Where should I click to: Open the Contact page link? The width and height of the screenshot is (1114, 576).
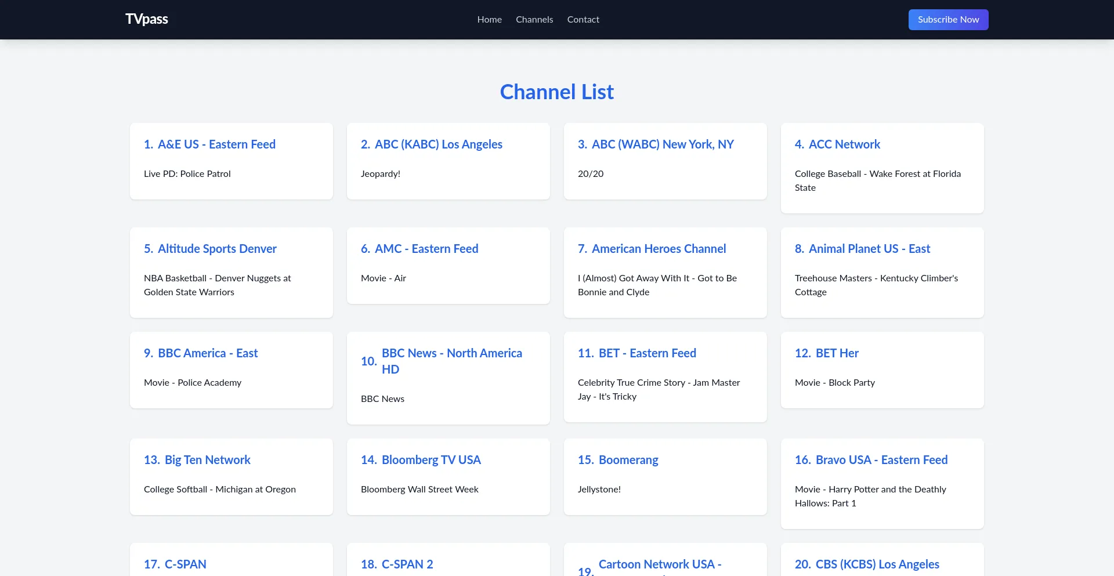[x=583, y=19]
